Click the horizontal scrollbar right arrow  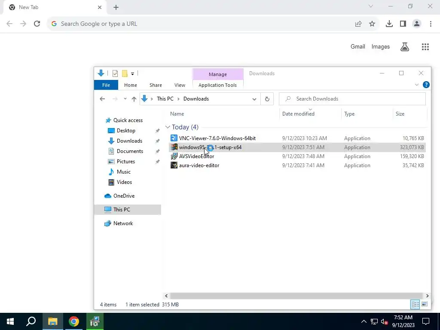pos(427,296)
